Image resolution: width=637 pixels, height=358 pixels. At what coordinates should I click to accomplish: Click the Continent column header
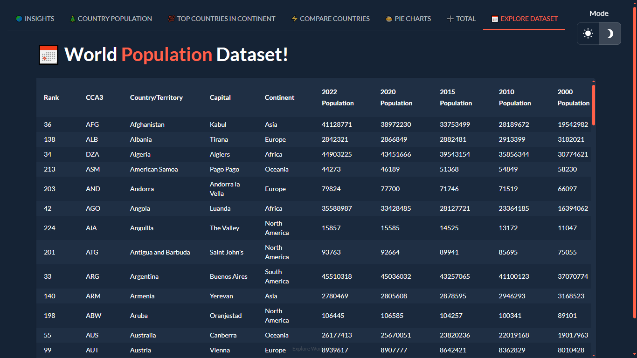click(279, 97)
